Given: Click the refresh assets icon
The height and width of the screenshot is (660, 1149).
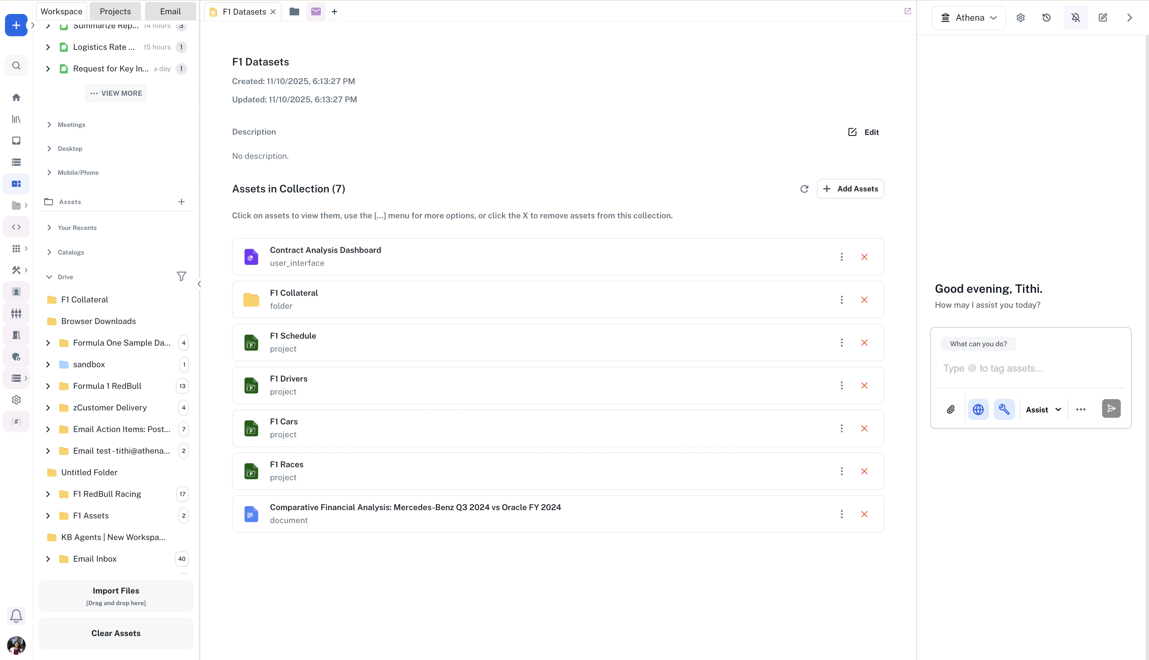Looking at the screenshot, I should click(804, 189).
